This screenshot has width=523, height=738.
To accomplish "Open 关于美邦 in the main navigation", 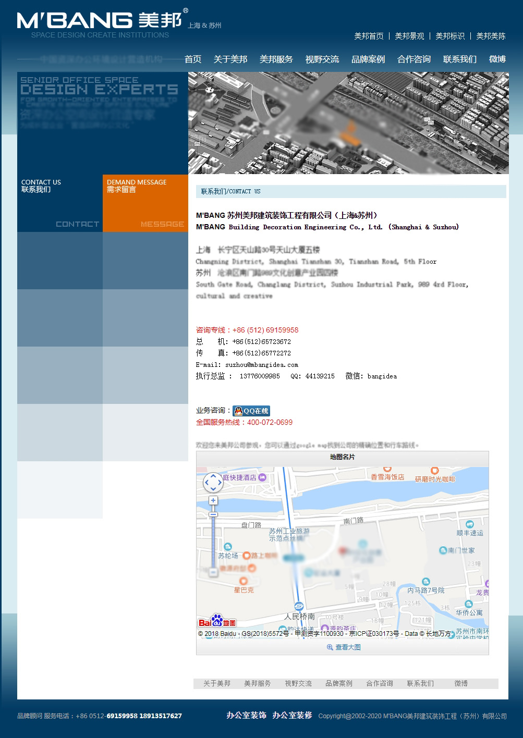I will tap(230, 59).
